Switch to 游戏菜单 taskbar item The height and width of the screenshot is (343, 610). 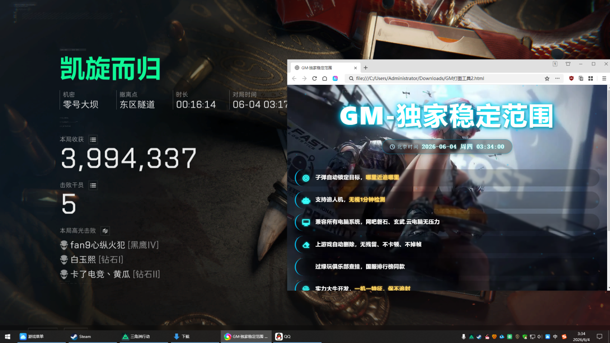[x=41, y=336]
